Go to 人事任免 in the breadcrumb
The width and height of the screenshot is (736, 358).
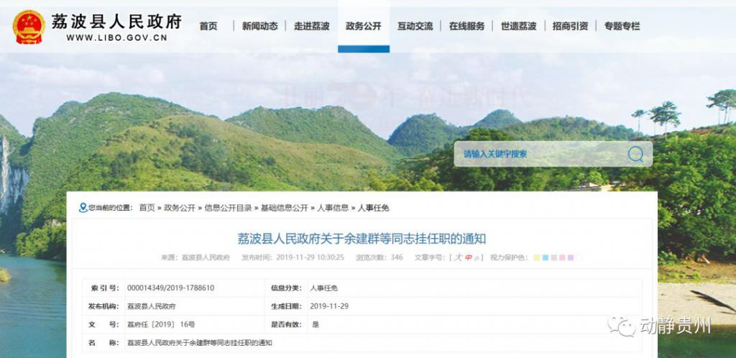(x=373, y=208)
